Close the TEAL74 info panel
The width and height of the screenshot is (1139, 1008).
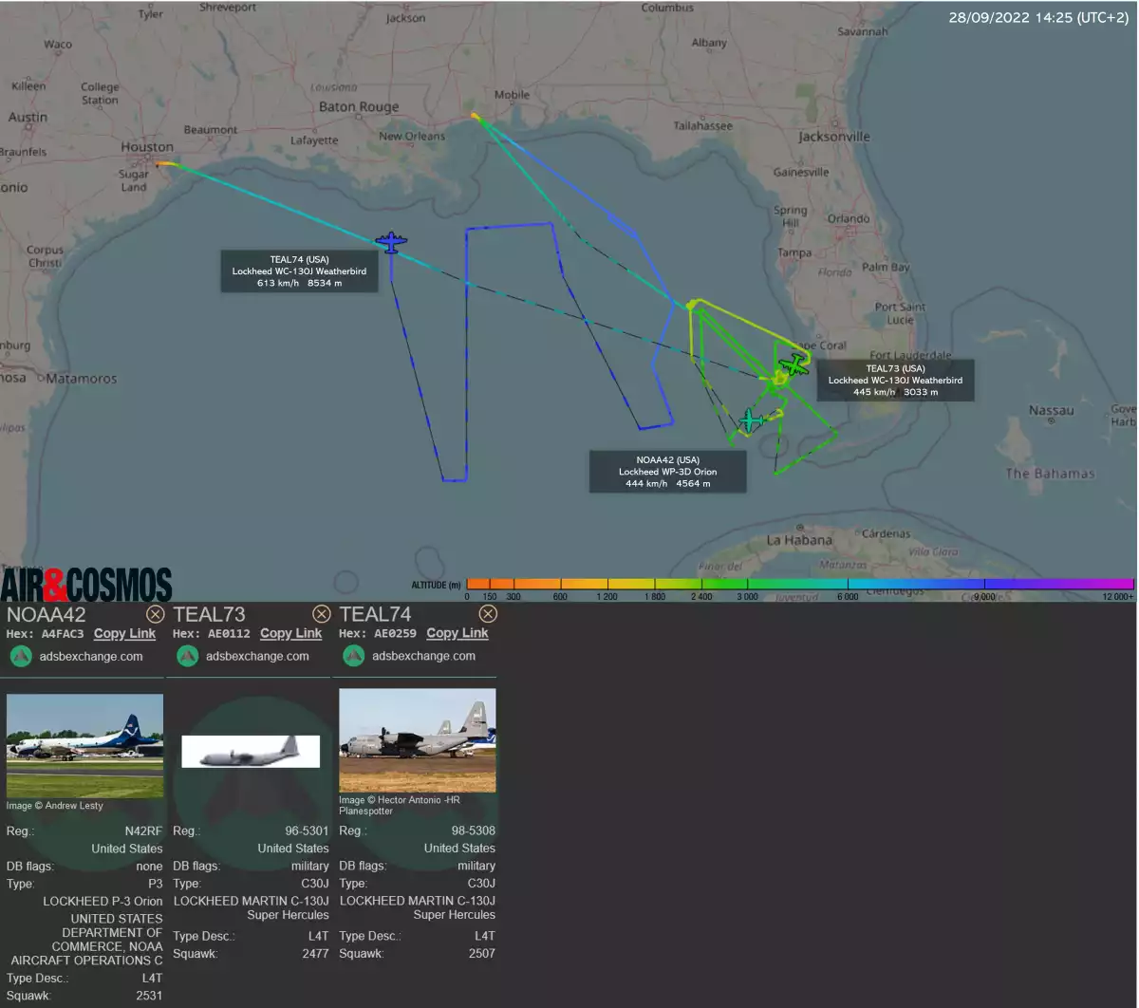point(488,614)
